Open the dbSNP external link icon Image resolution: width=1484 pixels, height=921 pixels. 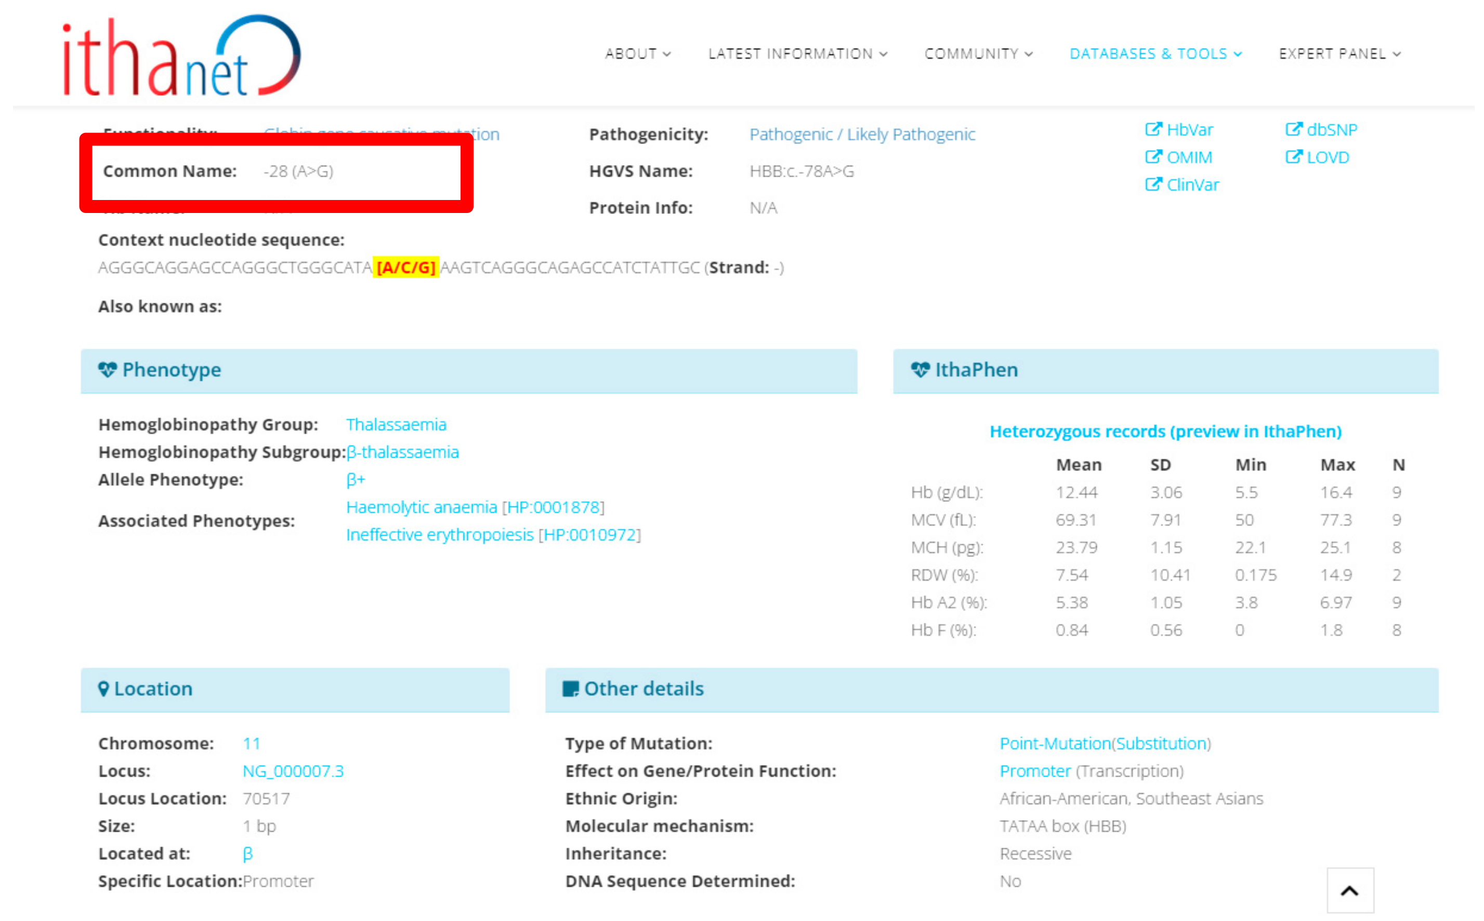tap(1293, 129)
